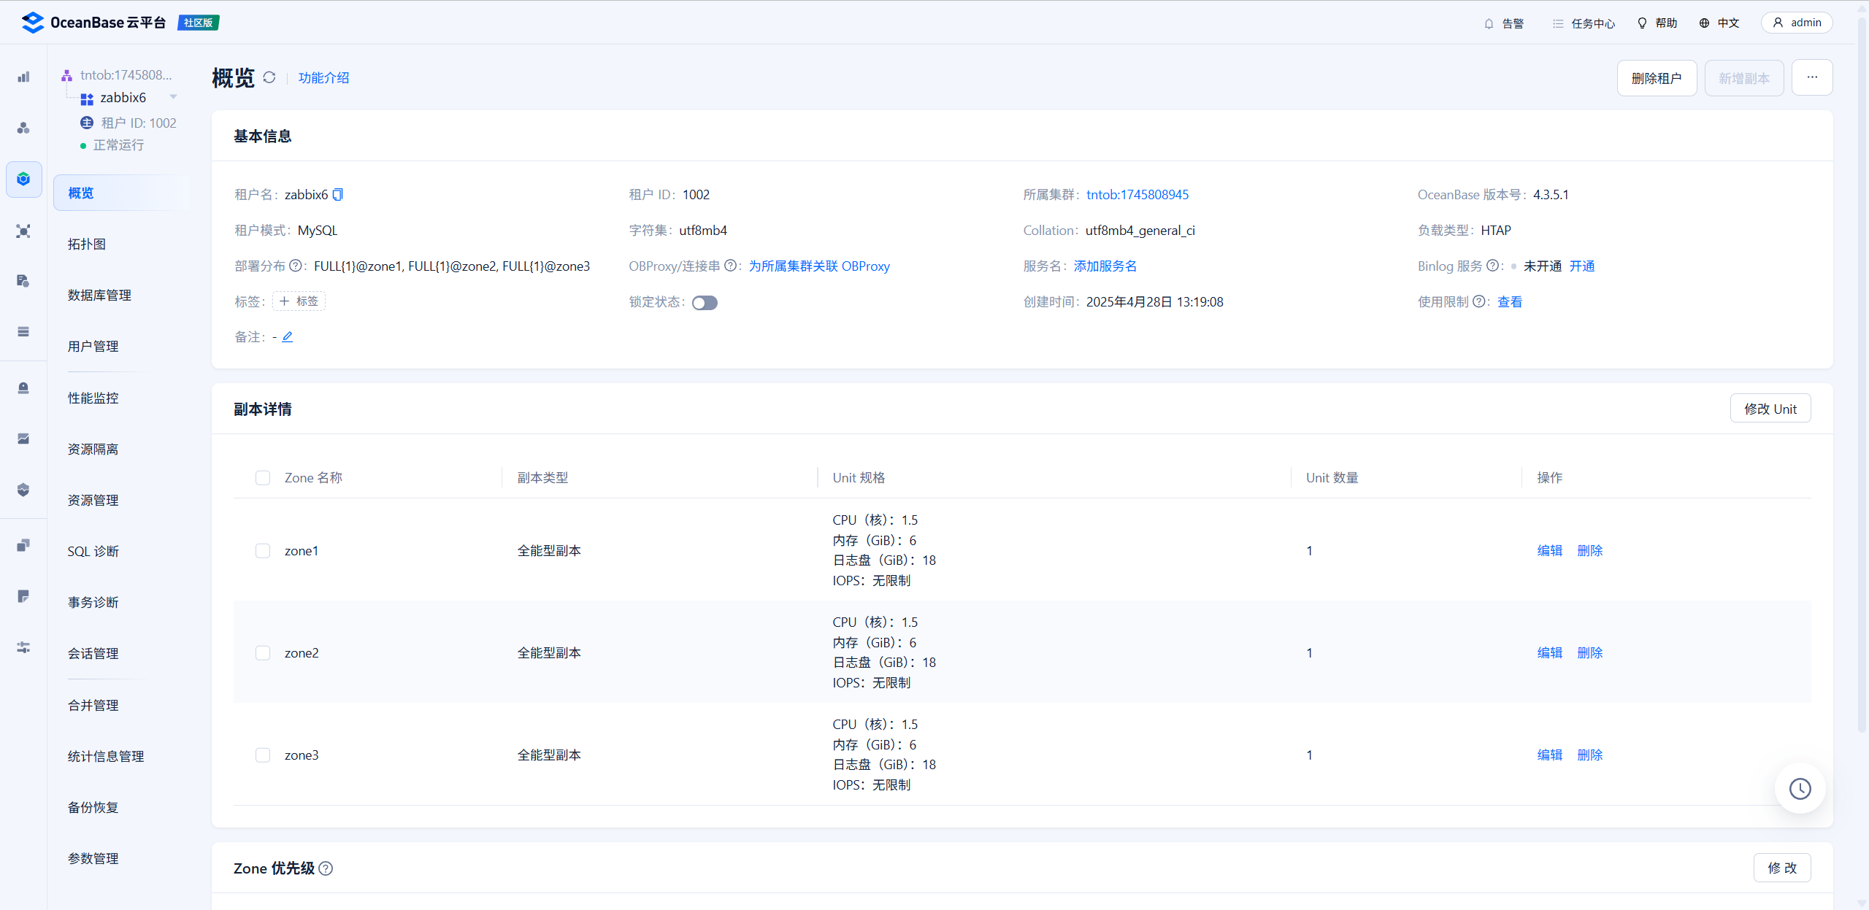The image size is (1869, 910).
Task: Click the edit pencil icon beside 备注
Action: [288, 337]
